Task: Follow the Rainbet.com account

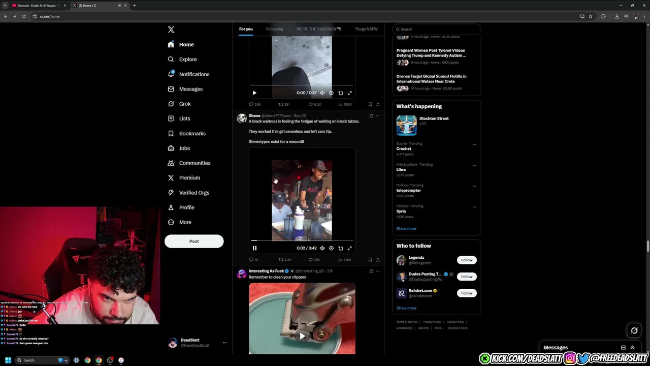Action: [x=467, y=293]
